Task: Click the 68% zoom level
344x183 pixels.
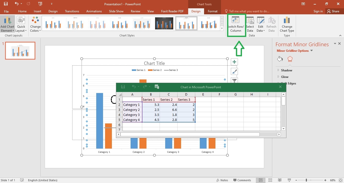Action: click(x=333, y=180)
